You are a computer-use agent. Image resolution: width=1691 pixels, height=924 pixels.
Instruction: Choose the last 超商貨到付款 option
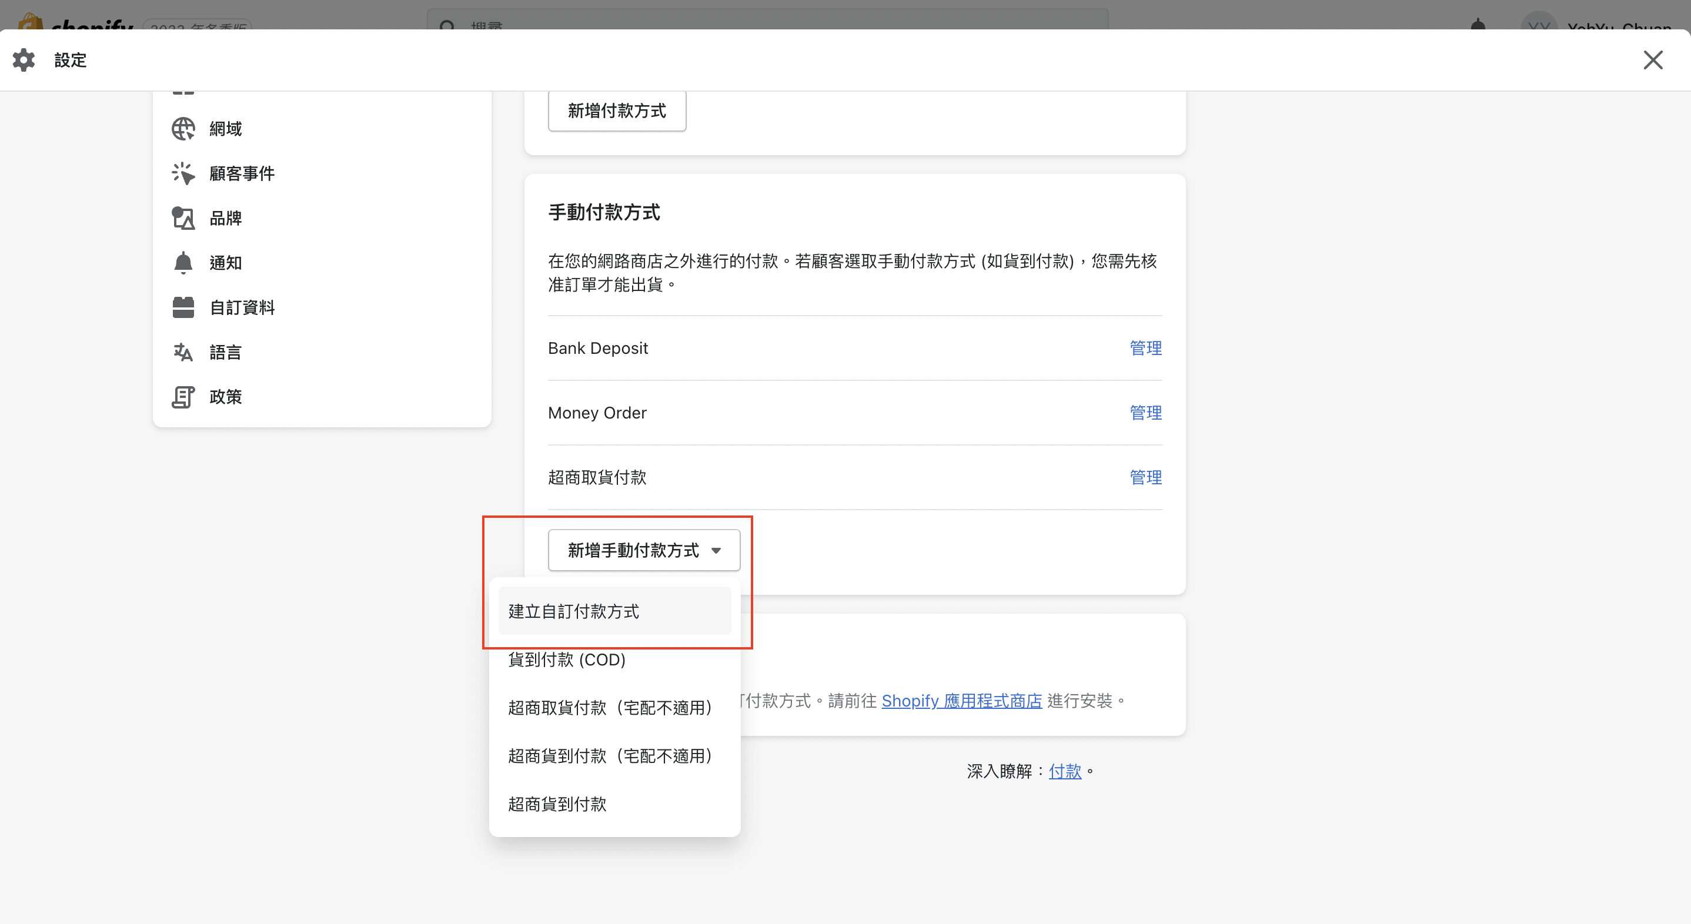tap(557, 804)
